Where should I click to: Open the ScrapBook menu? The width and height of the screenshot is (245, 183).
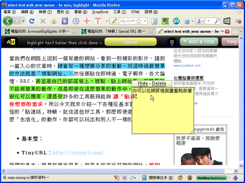100,12
